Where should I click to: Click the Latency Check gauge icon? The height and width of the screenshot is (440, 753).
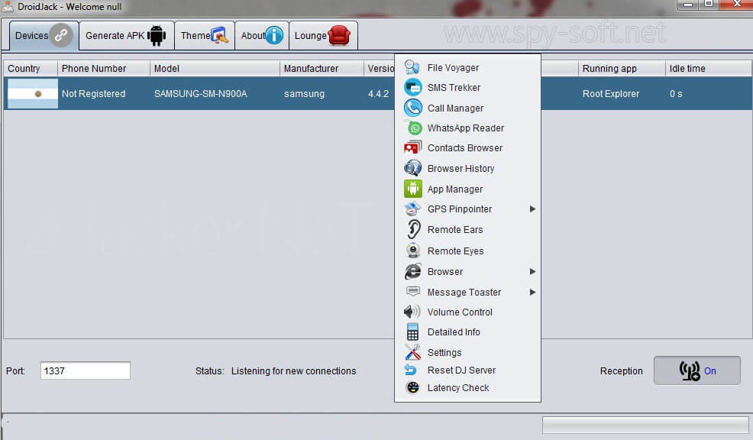tap(412, 388)
